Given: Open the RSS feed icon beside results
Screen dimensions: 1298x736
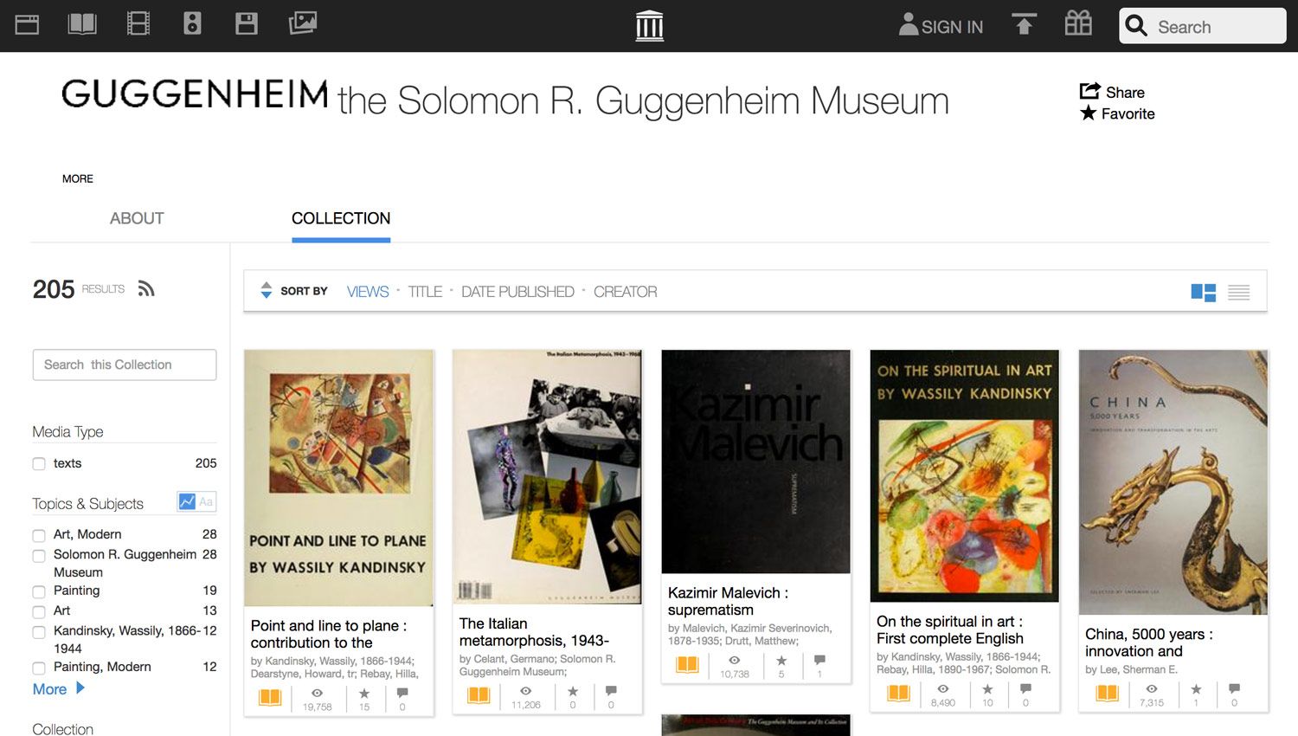Looking at the screenshot, I should (x=146, y=288).
